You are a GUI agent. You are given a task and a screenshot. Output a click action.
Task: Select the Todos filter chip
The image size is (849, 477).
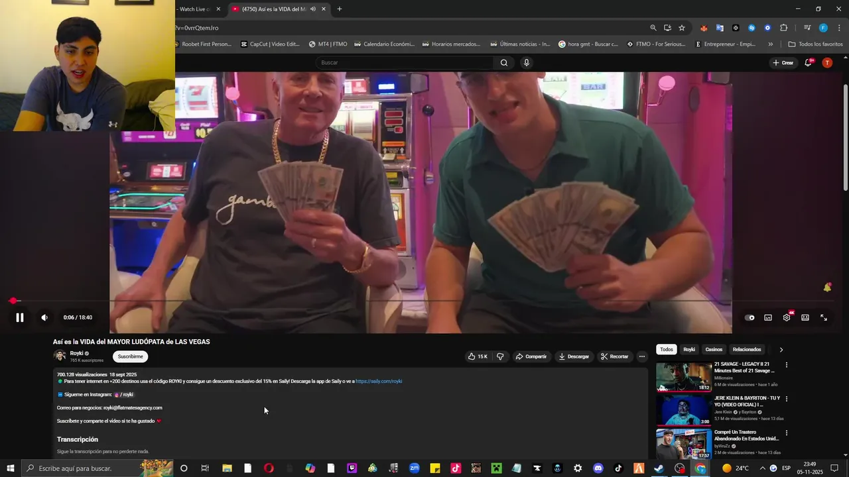click(x=667, y=349)
